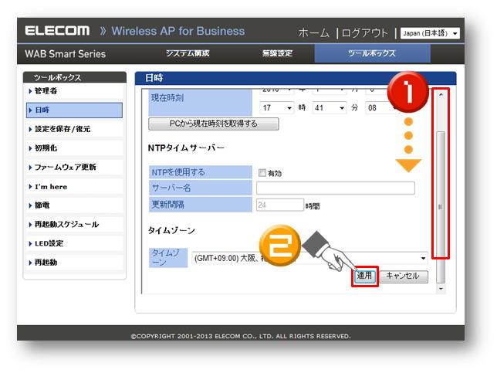
Task: Click the キャンセル button
Action: coord(404,276)
